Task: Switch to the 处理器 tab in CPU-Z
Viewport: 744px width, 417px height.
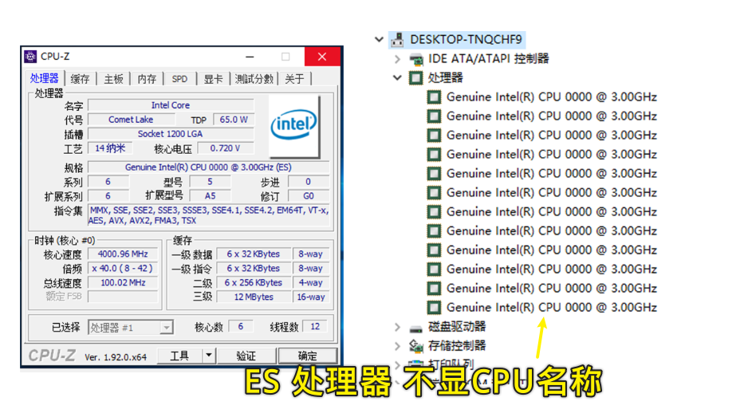Action: (x=44, y=78)
